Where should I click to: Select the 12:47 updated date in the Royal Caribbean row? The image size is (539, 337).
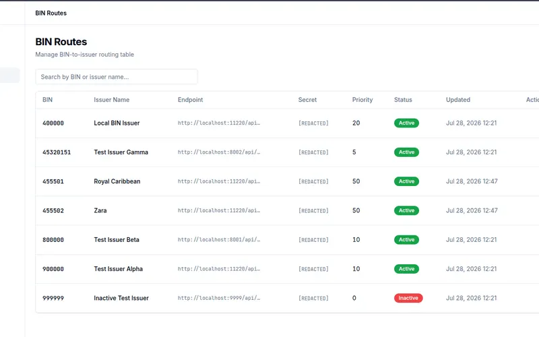coord(472,181)
